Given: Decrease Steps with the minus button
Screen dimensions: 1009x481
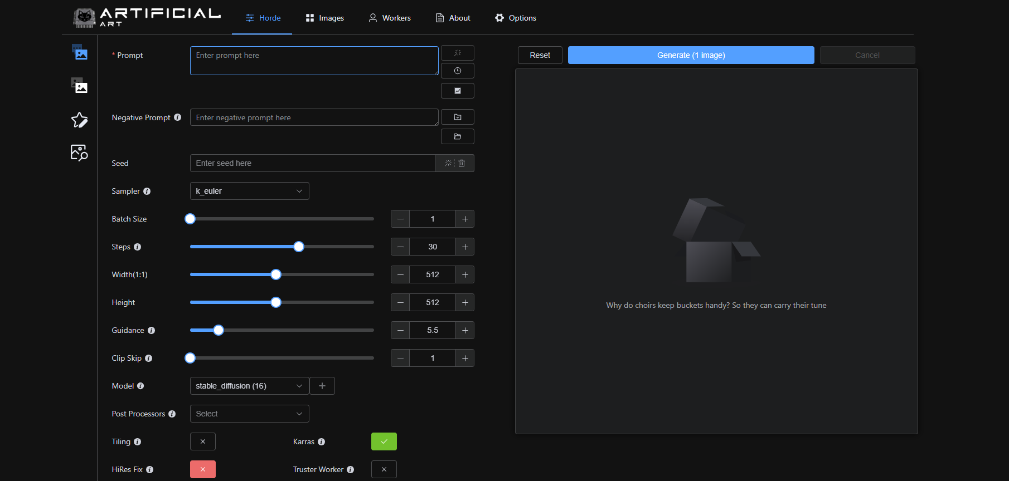Looking at the screenshot, I should [400, 247].
